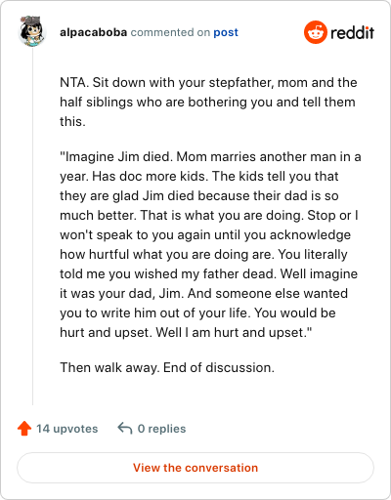Screen dimensions: 391x500
Task: Click the curved reply arrow icon
Action: [x=125, y=429]
